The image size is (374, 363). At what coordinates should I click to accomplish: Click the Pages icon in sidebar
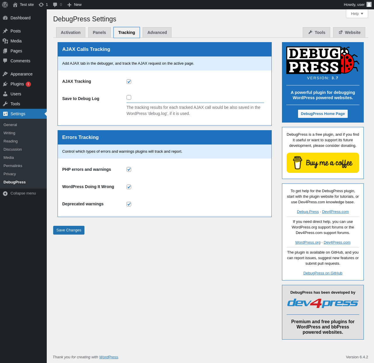point(5,51)
